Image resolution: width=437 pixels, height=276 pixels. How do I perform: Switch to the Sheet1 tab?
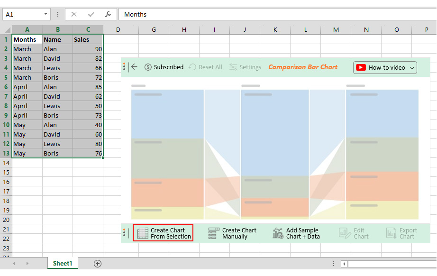[x=62, y=263]
